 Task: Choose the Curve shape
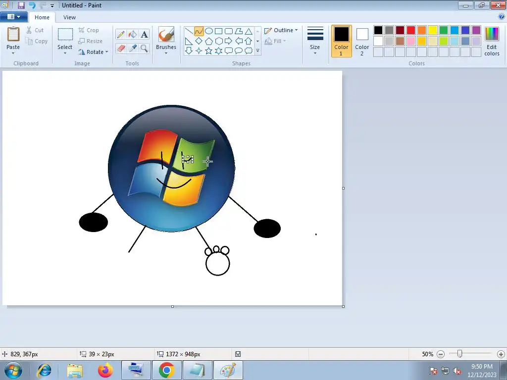199,31
